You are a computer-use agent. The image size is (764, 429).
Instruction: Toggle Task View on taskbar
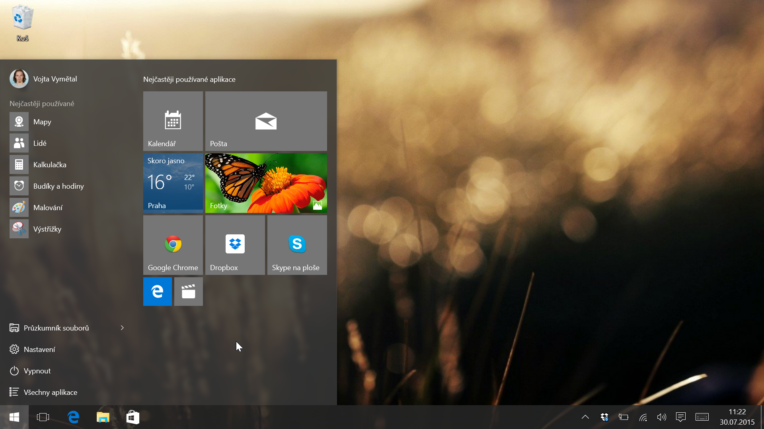[43, 417]
